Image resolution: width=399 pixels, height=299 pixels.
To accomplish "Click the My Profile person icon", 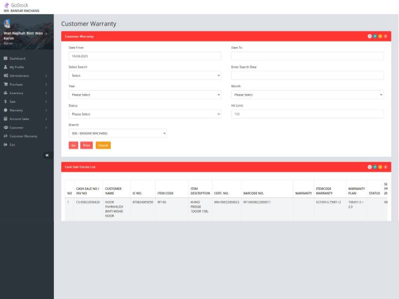I will tap(5, 67).
